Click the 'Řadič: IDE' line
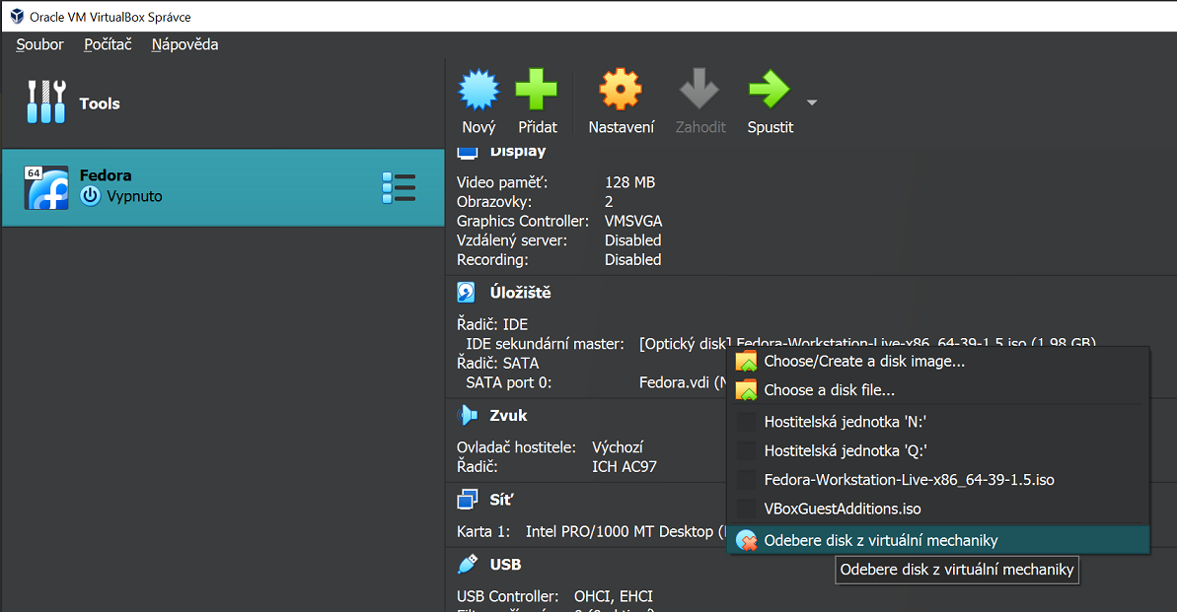Screen dimensions: 1177x612 tap(492, 324)
